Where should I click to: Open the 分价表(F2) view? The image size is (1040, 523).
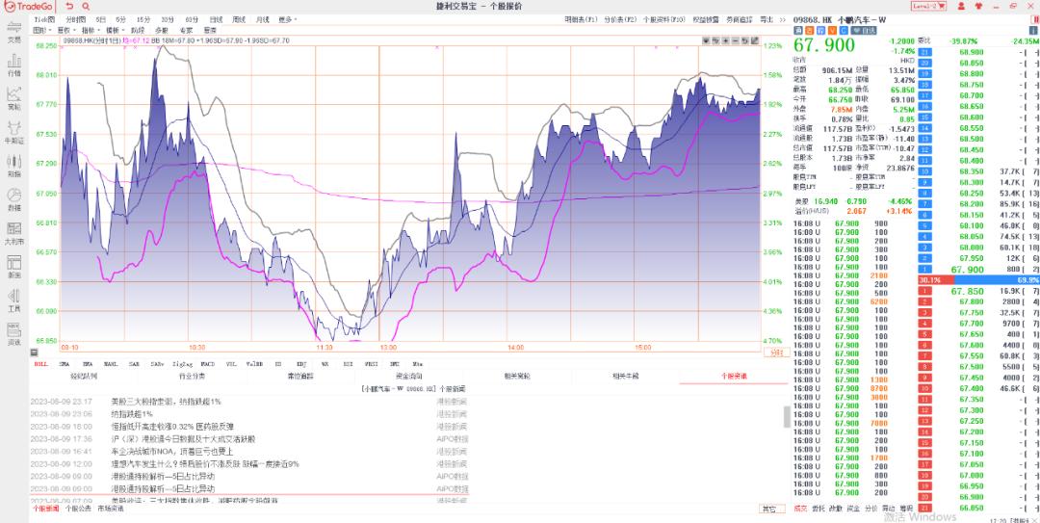[x=620, y=20]
